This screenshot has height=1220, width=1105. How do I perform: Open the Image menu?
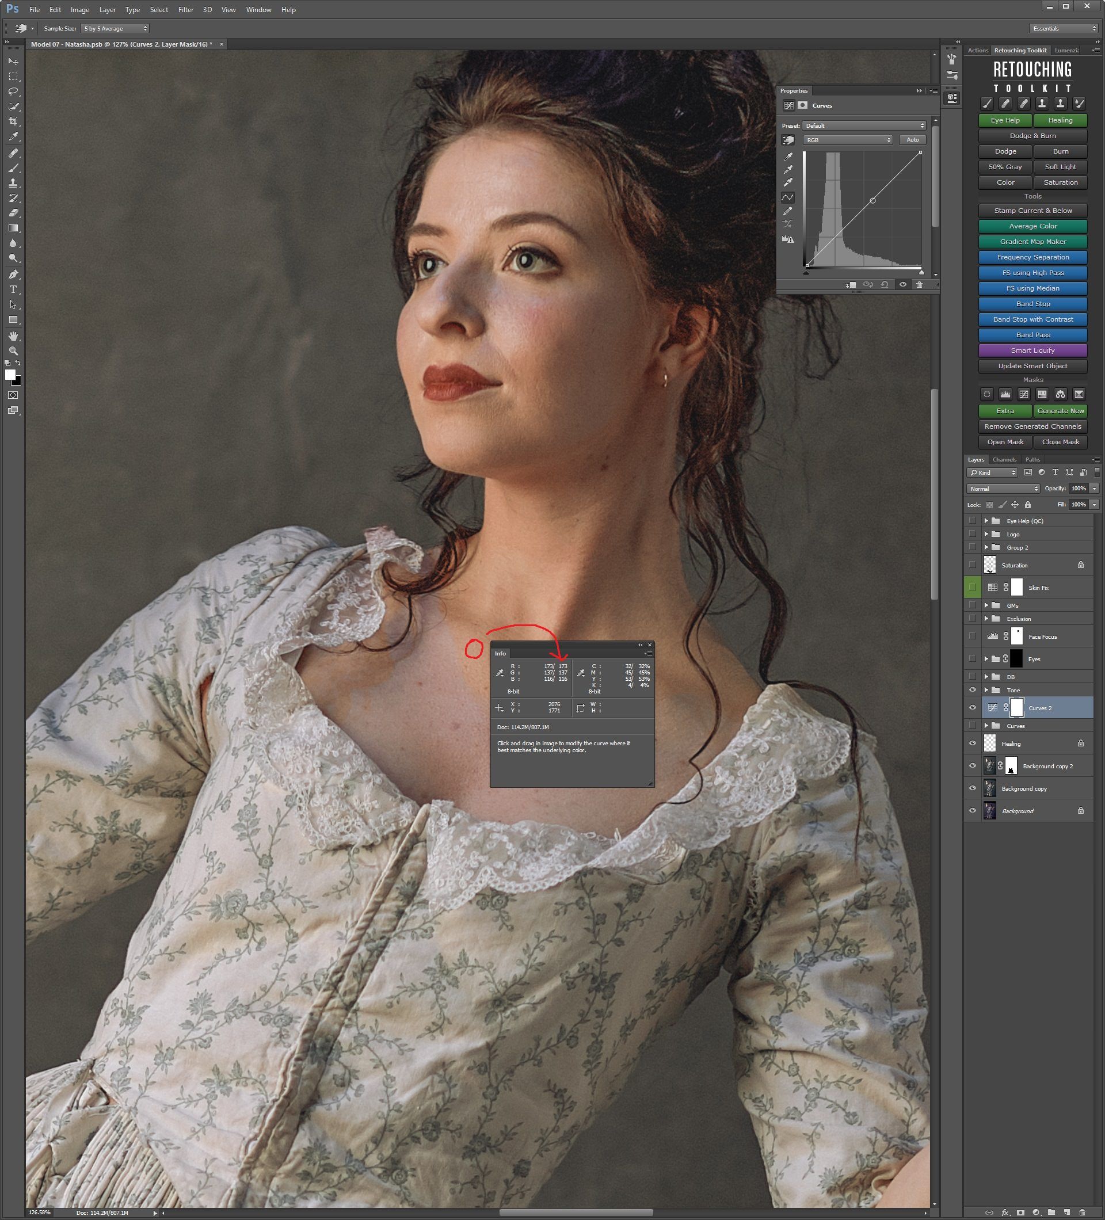[x=80, y=10]
